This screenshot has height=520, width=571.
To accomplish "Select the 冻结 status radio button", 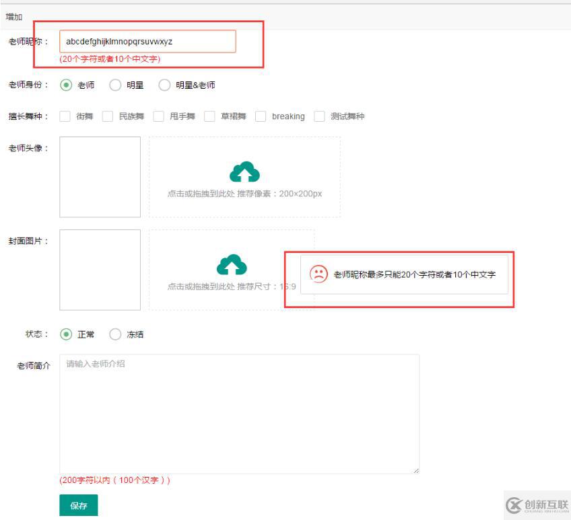I will click(116, 334).
